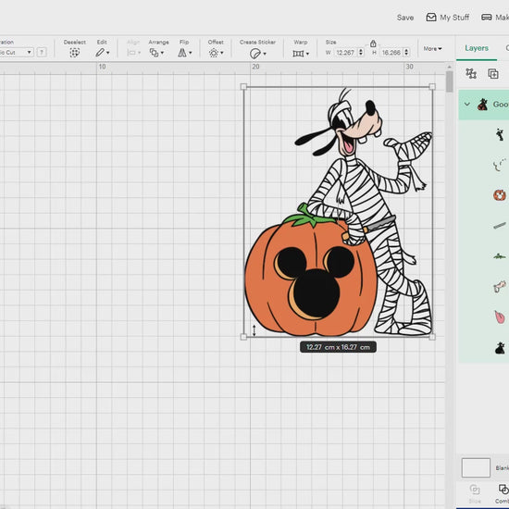Select the Goofy group layer thumbnail
The width and height of the screenshot is (509, 509).
click(x=483, y=105)
